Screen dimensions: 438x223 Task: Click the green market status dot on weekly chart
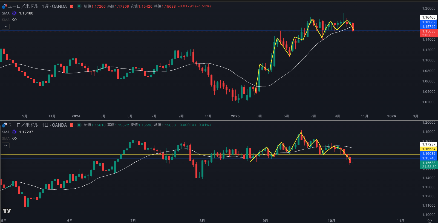[79, 6]
